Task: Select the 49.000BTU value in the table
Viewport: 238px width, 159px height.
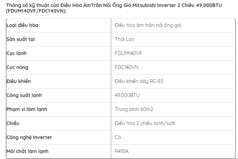Action: [127, 95]
